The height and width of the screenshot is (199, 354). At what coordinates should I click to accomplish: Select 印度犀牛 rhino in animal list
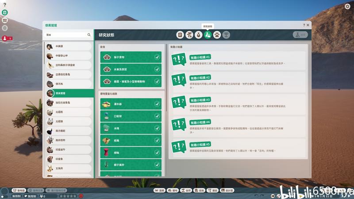tap(69, 149)
